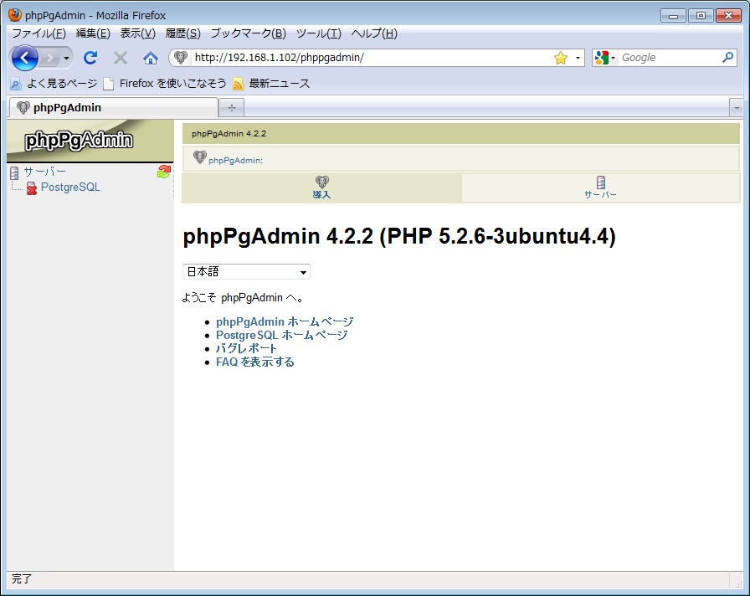Viewport: 750px width, 596px height.
Task: Open the back/forward history dropdown arrow
Action: click(x=66, y=59)
